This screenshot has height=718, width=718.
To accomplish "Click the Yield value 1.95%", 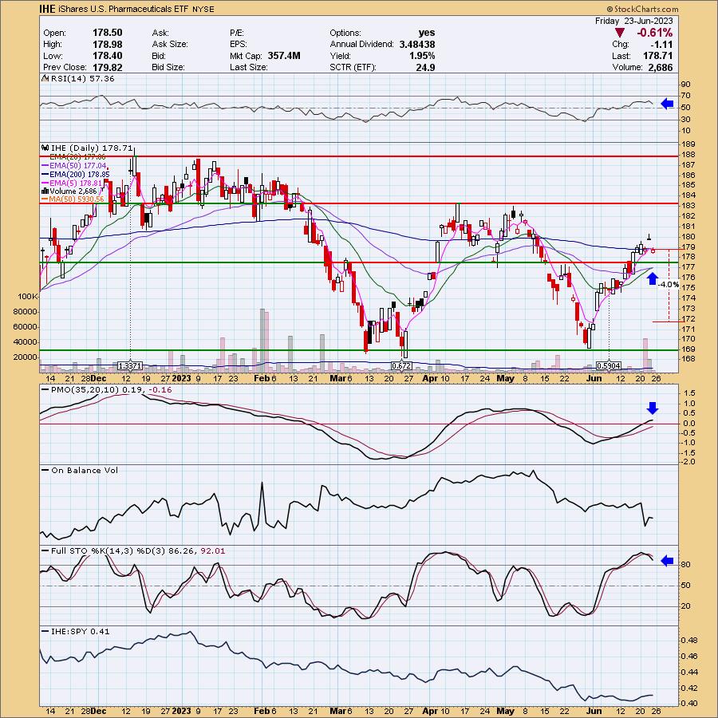I will [x=422, y=56].
